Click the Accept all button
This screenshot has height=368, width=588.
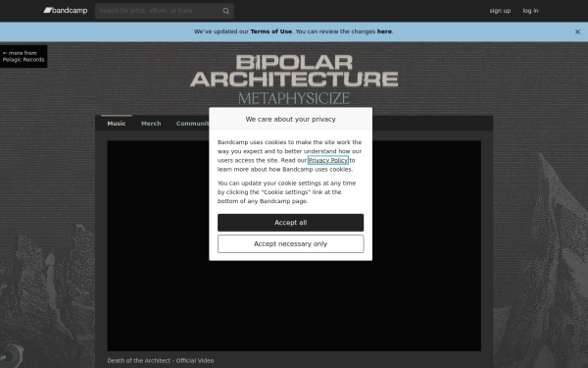(x=290, y=223)
